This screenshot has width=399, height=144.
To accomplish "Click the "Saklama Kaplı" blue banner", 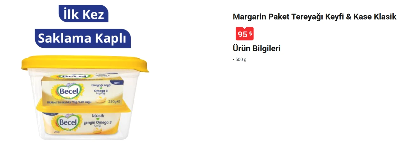I will pos(83,38).
